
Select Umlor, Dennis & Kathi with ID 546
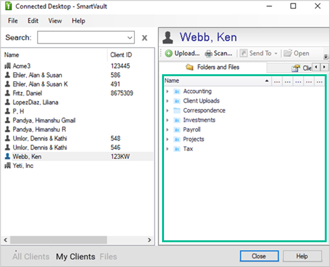78,148
